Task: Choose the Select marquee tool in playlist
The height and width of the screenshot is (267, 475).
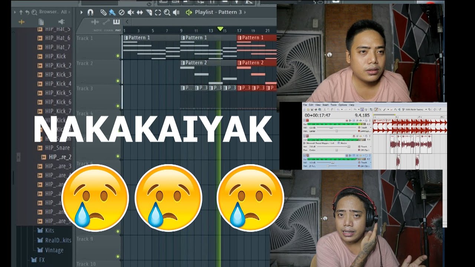Action: (x=158, y=12)
